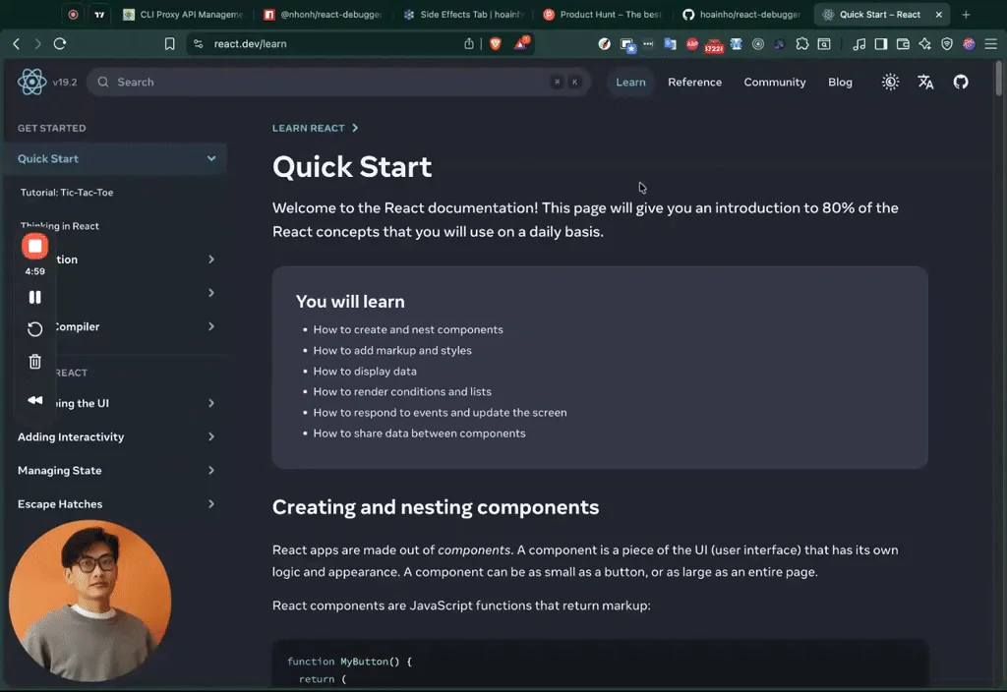
Task: Click the LEARN REACT breadcrumb link
Action: point(309,128)
